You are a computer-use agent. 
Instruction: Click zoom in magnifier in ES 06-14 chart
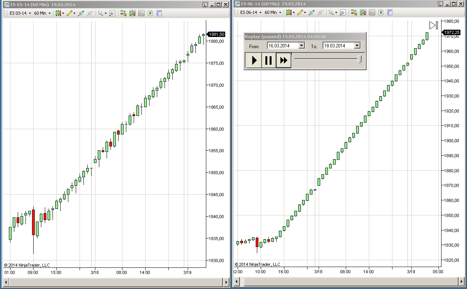pos(311,12)
